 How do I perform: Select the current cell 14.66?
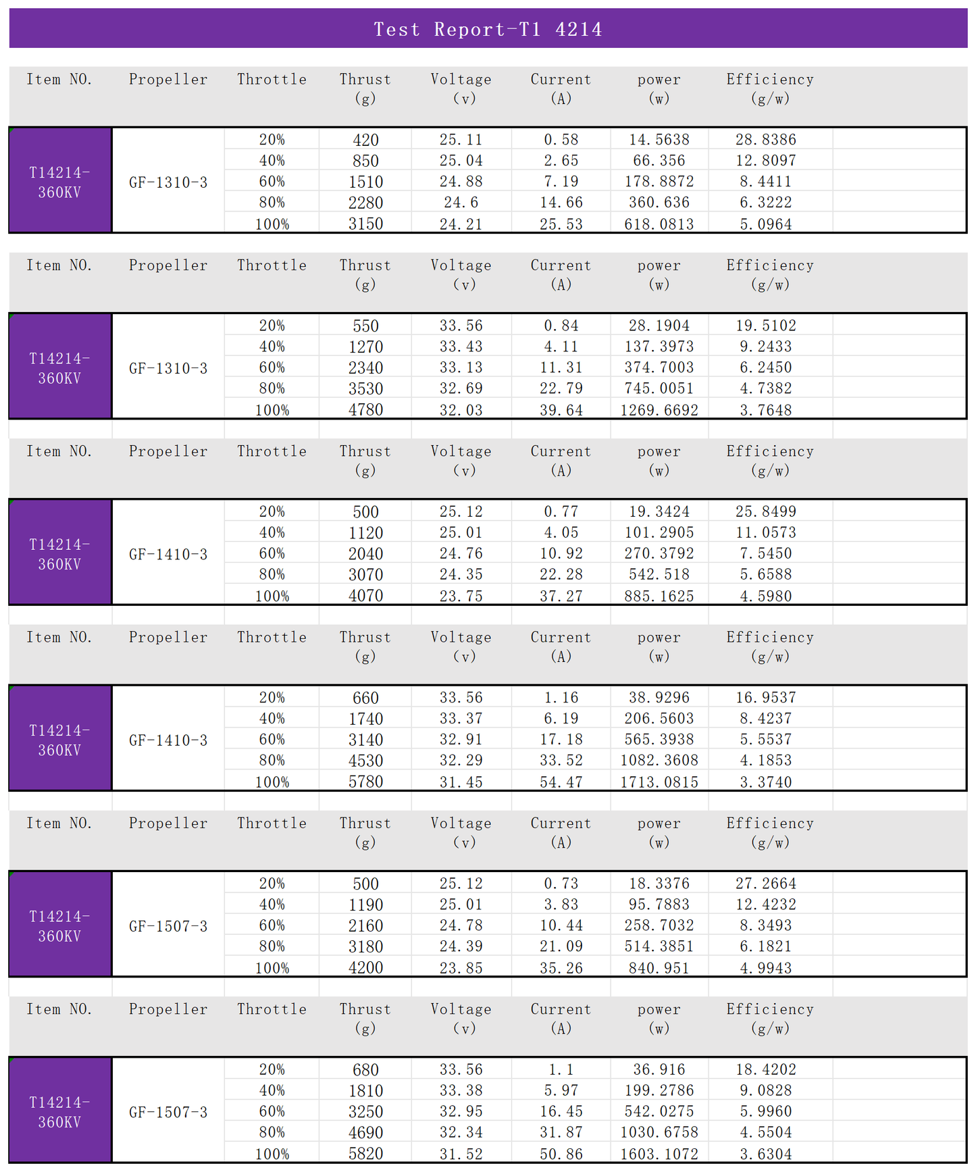pyautogui.click(x=561, y=203)
